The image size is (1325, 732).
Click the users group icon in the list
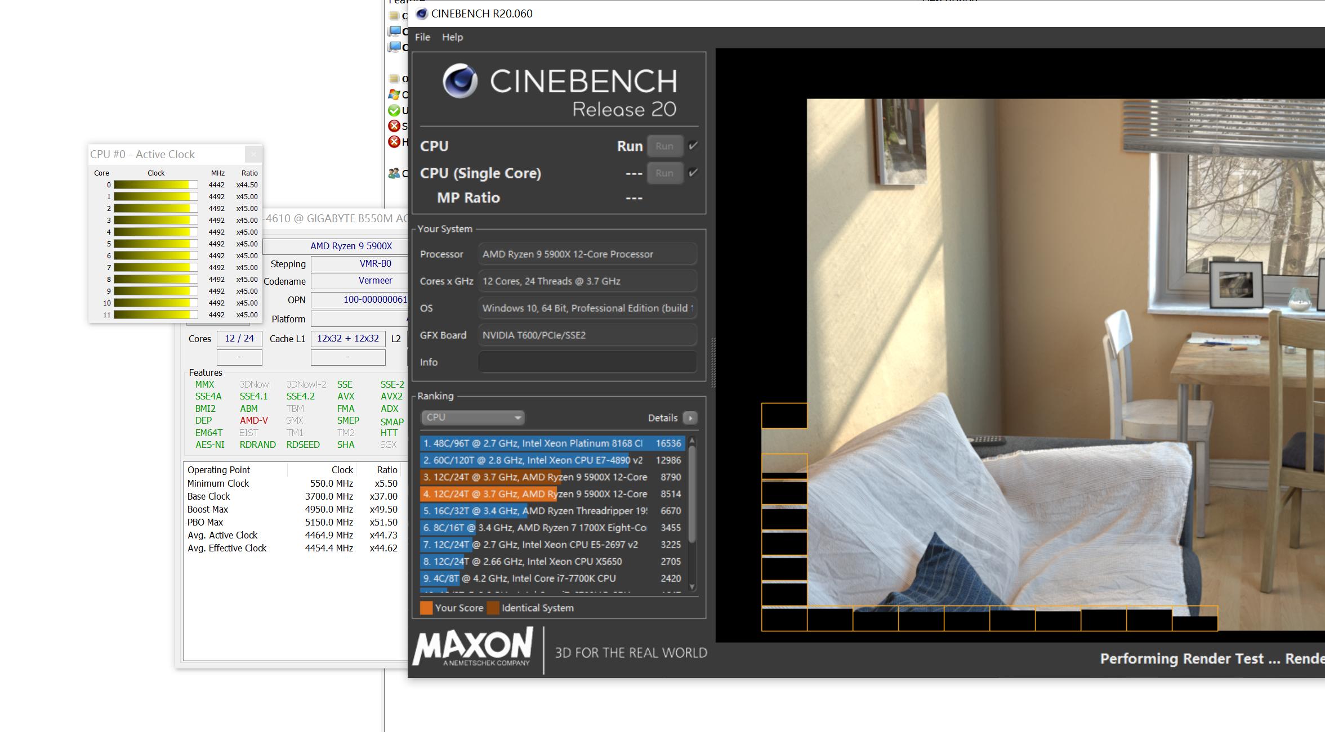click(394, 173)
